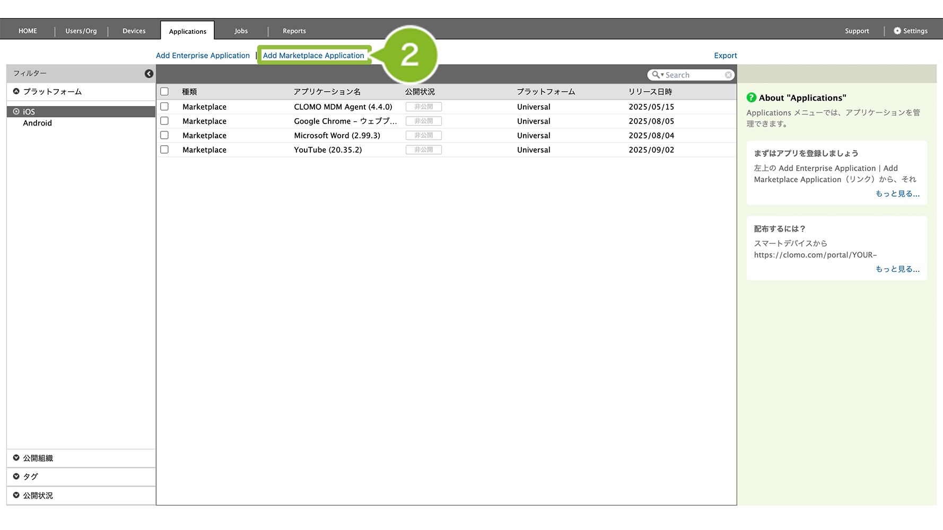
Task: Click Add Marketplace Application link
Action: [x=313, y=56]
